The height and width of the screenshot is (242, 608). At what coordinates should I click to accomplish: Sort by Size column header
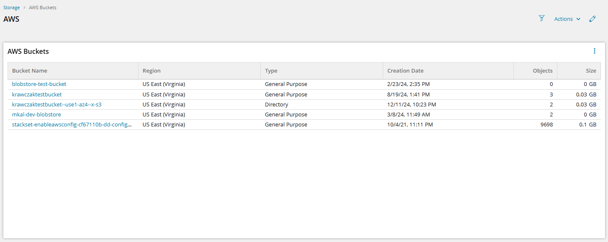(591, 71)
